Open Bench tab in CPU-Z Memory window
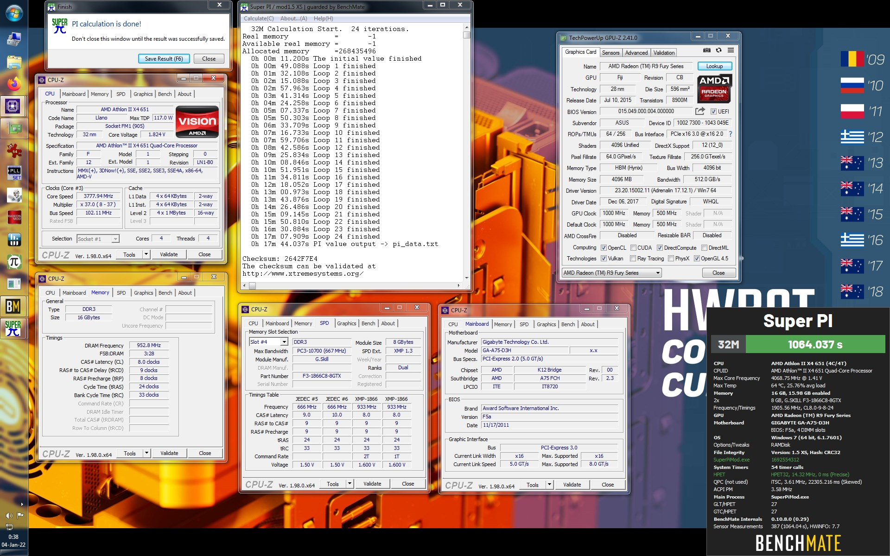 click(x=165, y=293)
